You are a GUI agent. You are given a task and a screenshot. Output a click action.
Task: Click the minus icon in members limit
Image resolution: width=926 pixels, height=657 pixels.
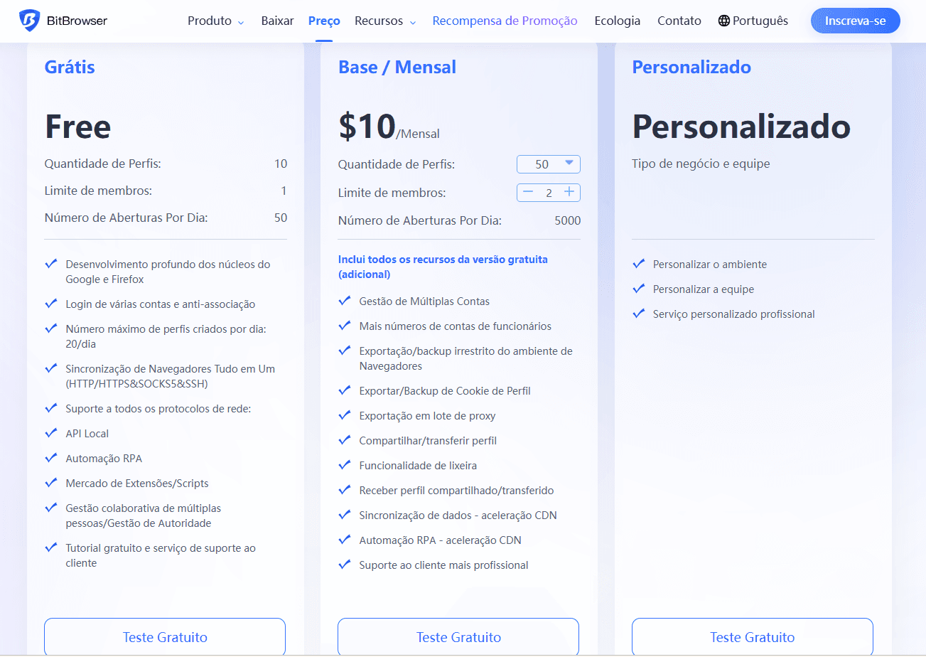click(x=527, y=192)
